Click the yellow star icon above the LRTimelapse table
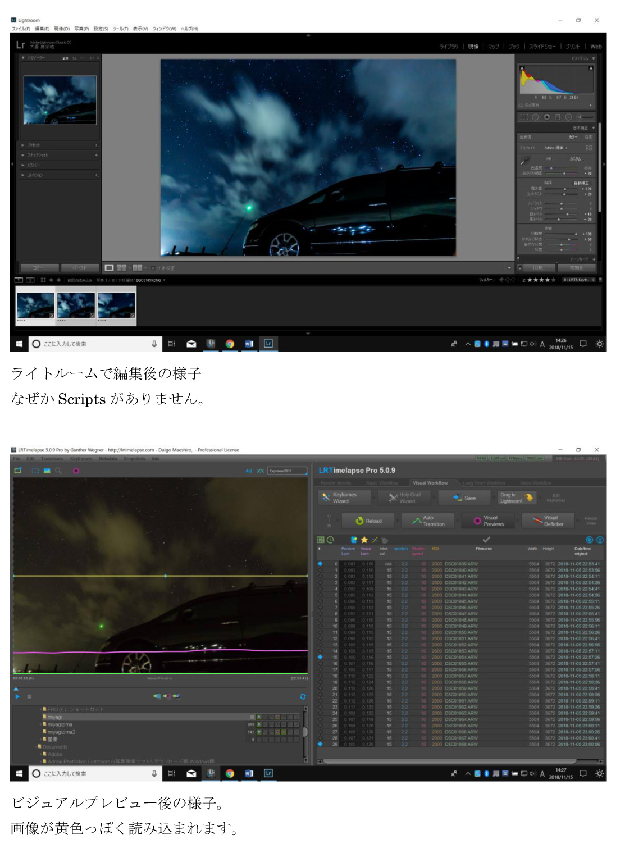 pos(364,540)
